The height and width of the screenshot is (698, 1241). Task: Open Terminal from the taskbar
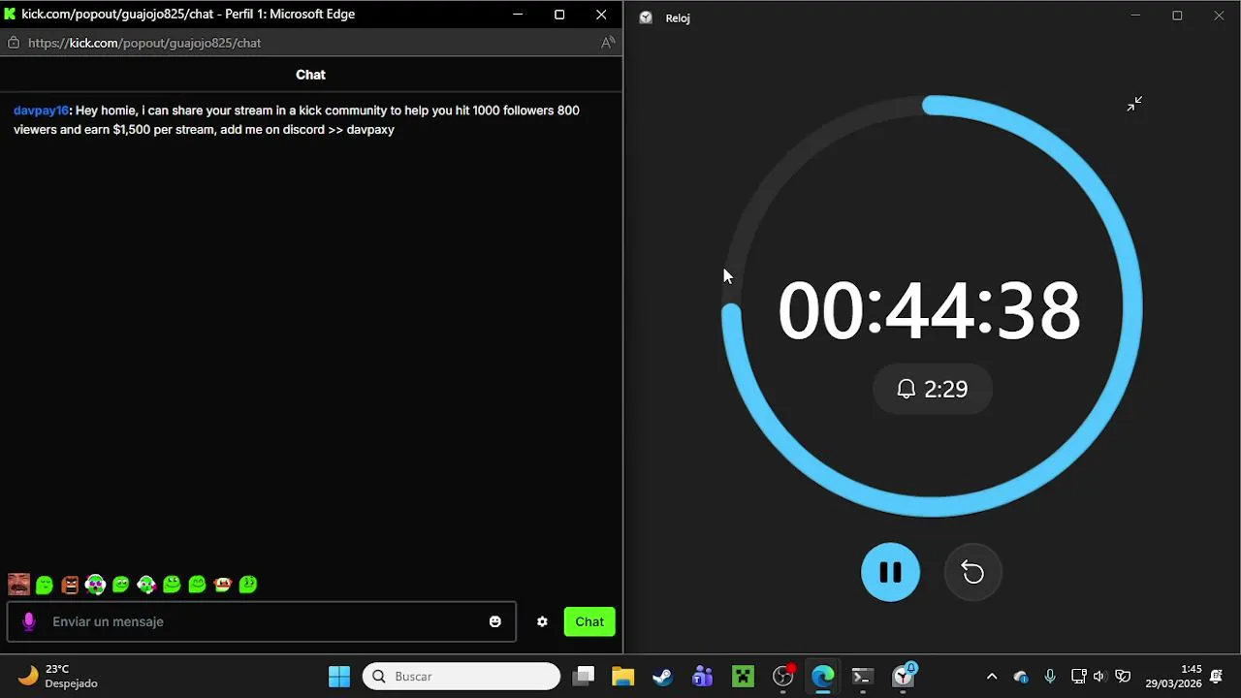click(x=863, y=676)
